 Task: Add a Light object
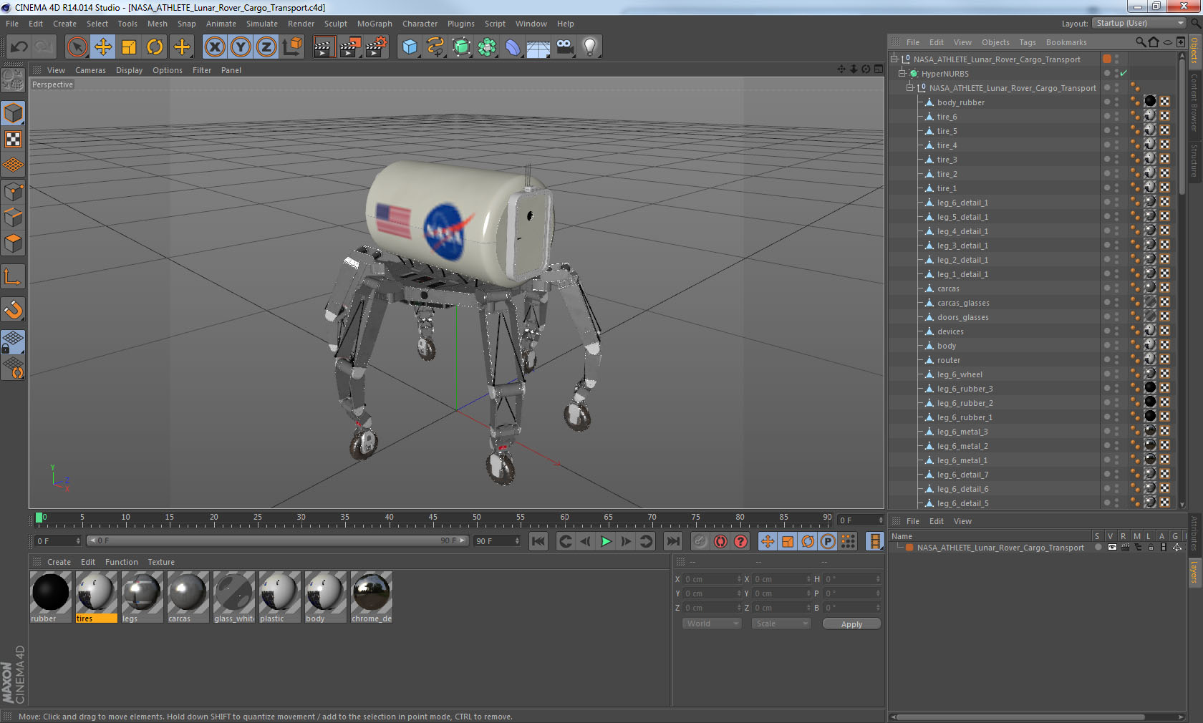pyautogui.click(x=590, y=47)
